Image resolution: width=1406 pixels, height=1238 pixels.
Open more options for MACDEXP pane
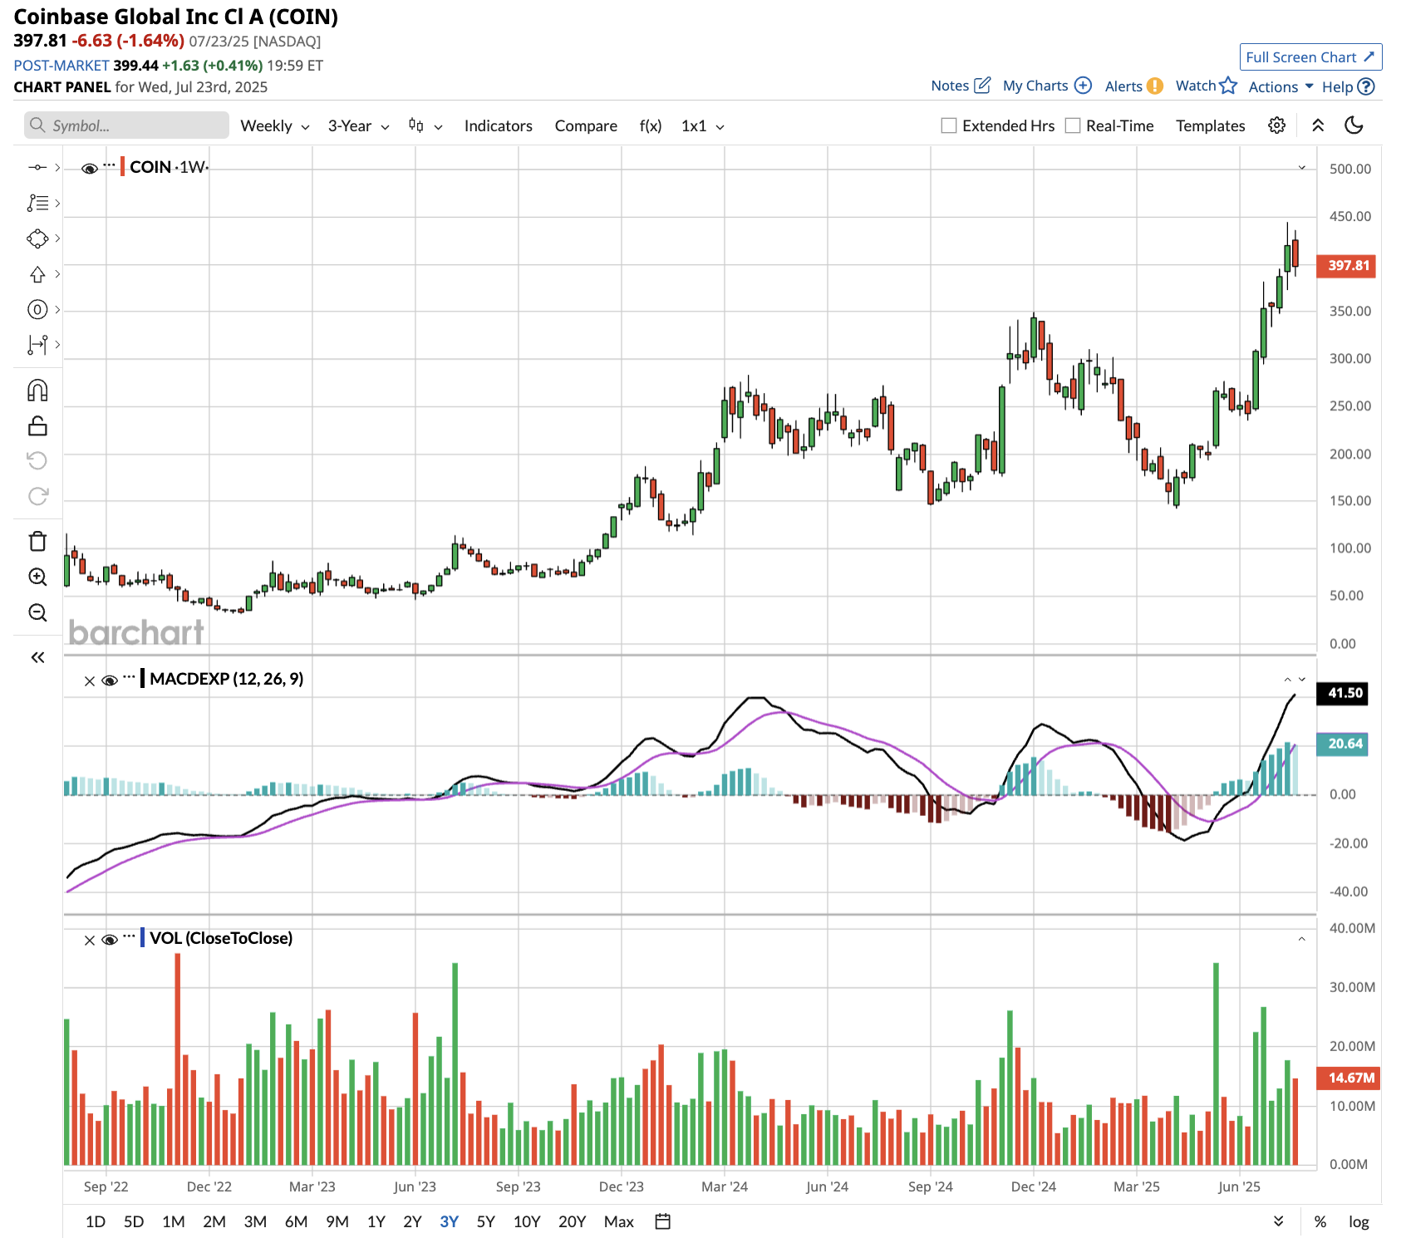[x=129, y=677]
